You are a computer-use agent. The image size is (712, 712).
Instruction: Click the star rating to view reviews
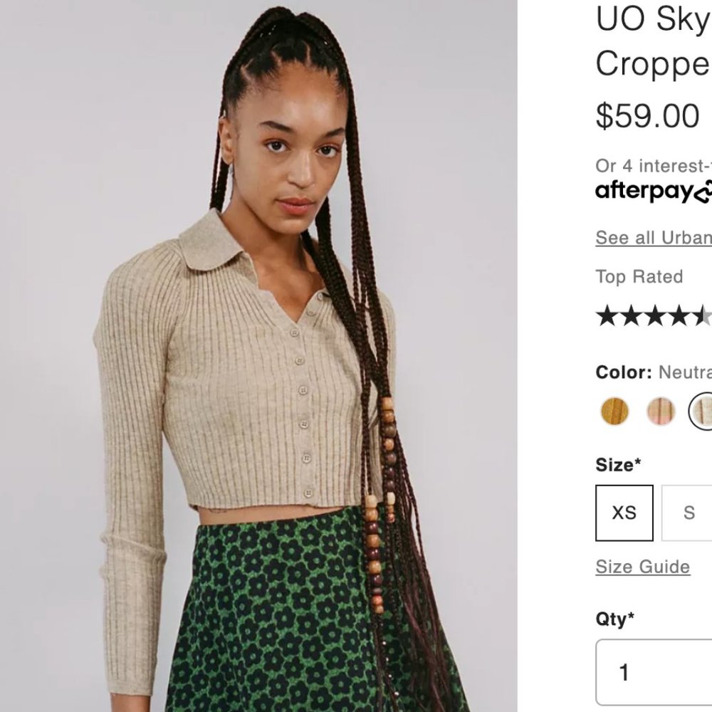click(655, 313)
